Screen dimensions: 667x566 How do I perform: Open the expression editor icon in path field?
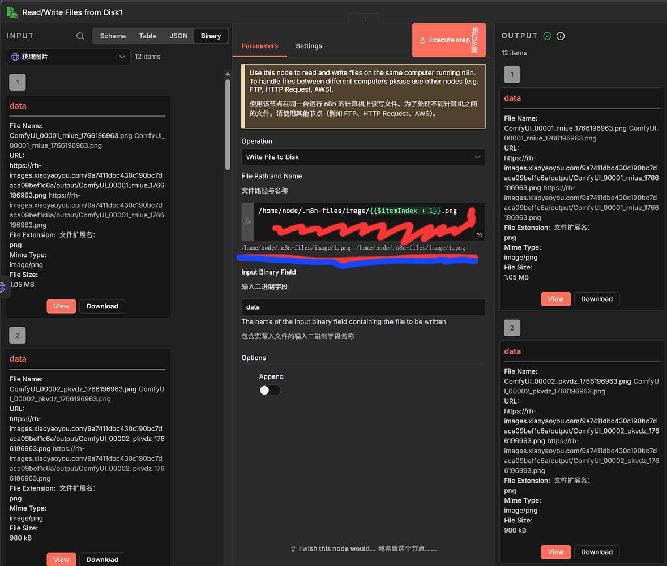click(x=480, y=235)
